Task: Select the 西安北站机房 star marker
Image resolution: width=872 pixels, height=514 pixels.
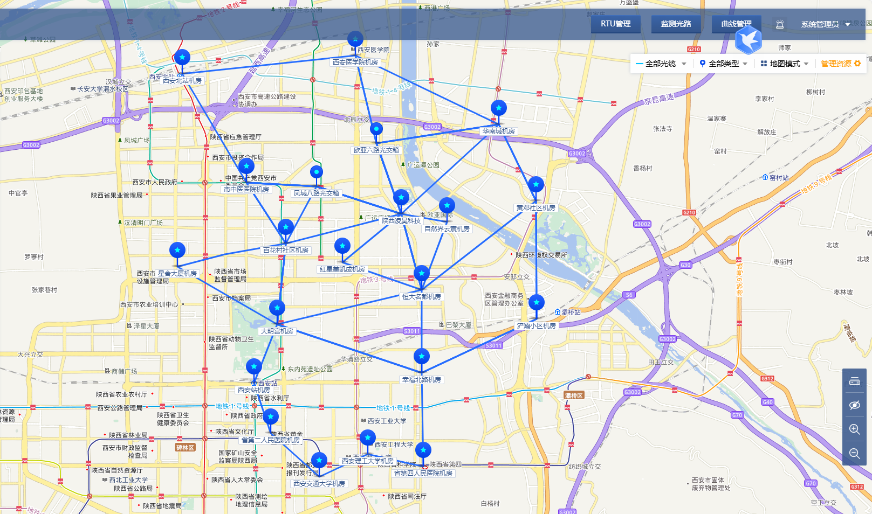Action: click(x=182, y=57)
